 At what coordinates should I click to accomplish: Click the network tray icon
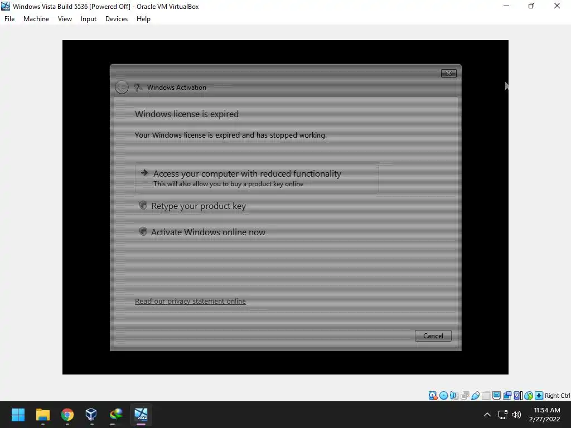coord(503,415)
